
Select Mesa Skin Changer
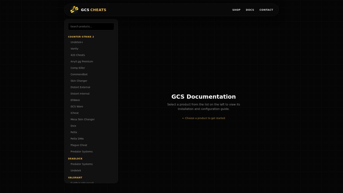(x=91, y=120)
